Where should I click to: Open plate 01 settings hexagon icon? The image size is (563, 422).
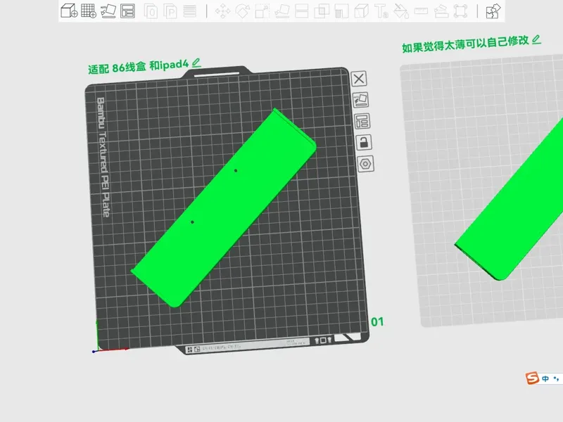365,164
